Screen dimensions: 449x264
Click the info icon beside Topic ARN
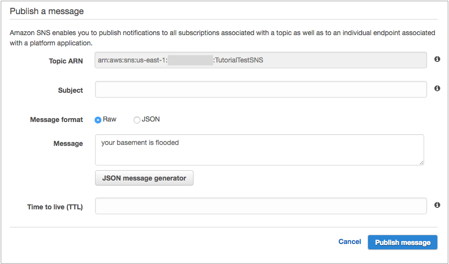437,59
